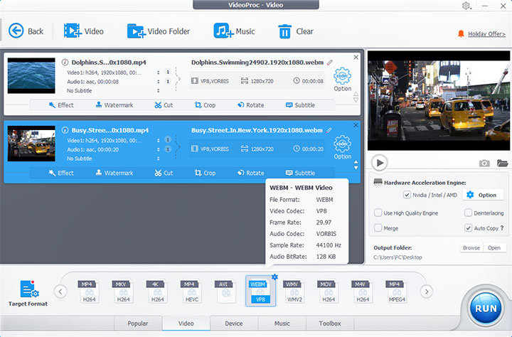The width and height of the screenshot is (512, 337).
Task: Show more formats with right arrow
Action: pos(427,291)
